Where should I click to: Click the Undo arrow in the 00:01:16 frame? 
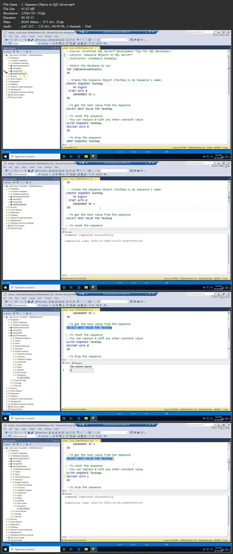pyautogui.click(x=78, y=40)
